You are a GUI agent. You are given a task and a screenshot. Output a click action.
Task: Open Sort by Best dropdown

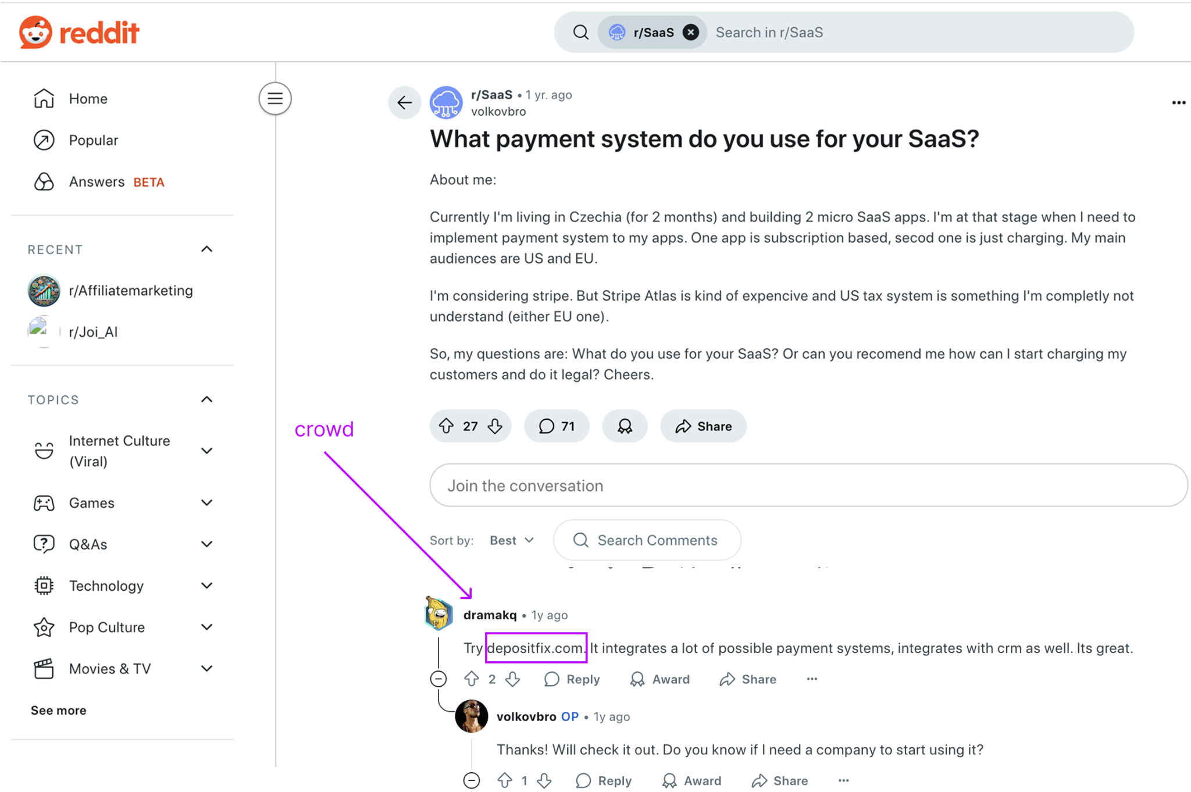(x=512, y=541)
